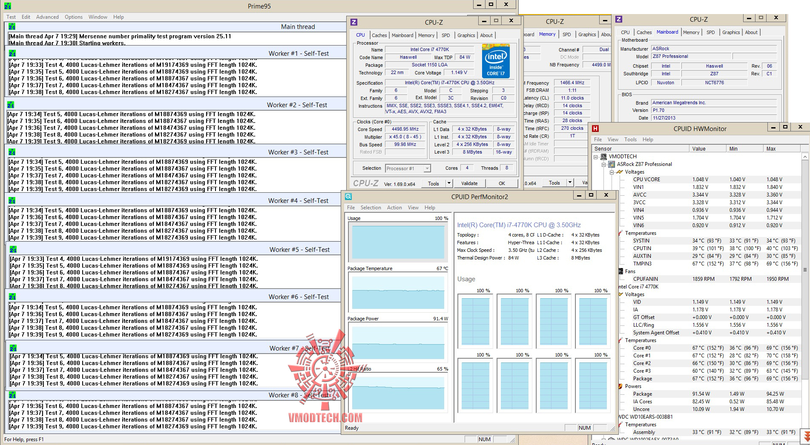This screenshot has width=810, height=445.
Task: Switch to About tab in CPU-Z processor window
Action: coord(486,35)
